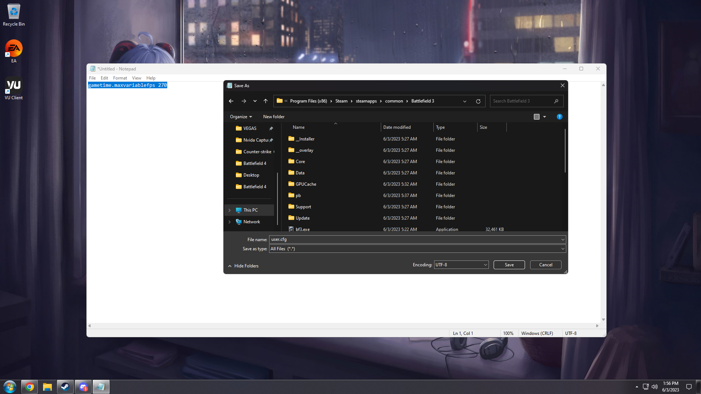
Task: Click the Back arrow in Save As dialog
Action: [231, 101]
